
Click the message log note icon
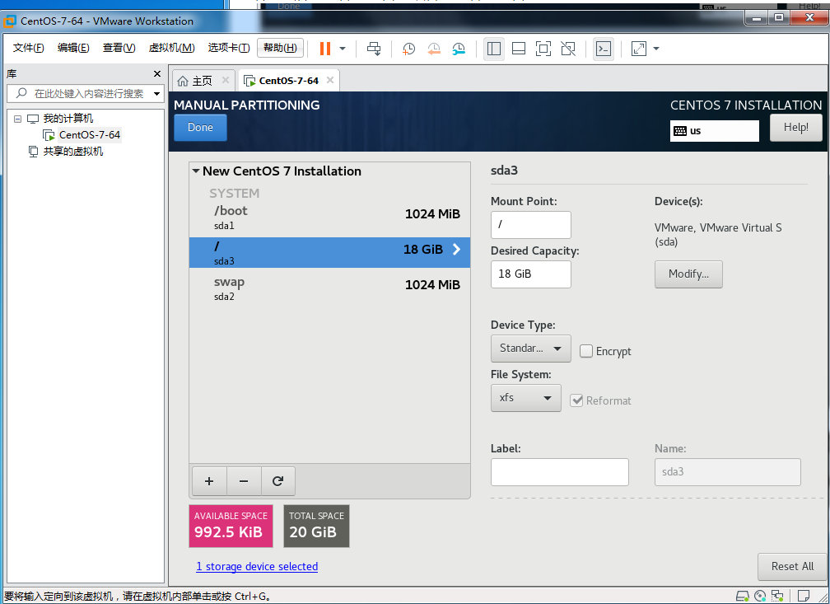pos(804,596)
